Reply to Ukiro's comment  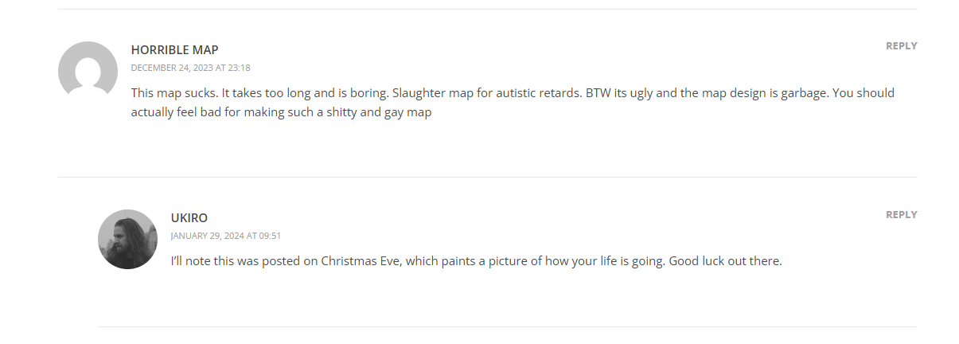tap(901, 215)
